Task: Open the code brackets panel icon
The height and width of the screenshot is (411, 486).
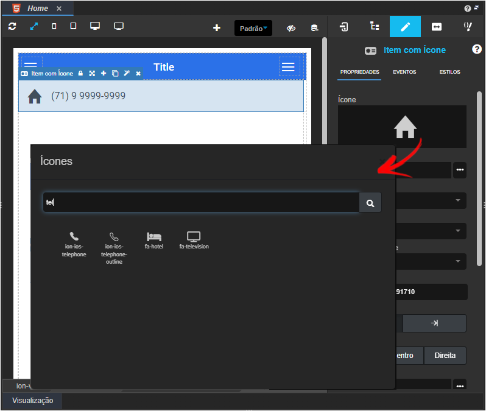Action: click(467, 27)
